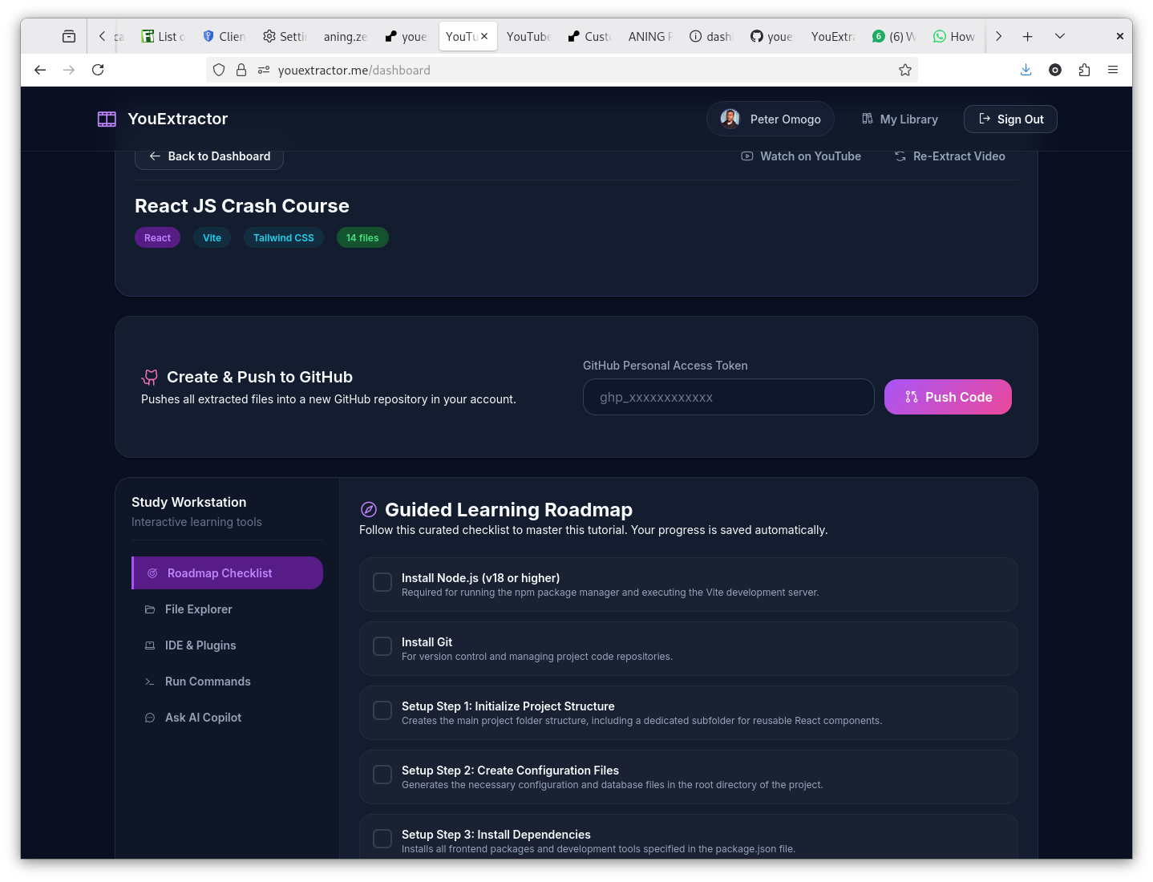1153x882 pixels.
Task: Close the active YouTu tab
Action: pos(484,36)
